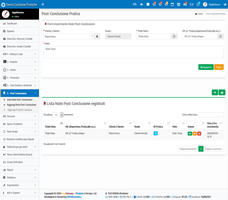The height and width of the screenshot is (200, 228).
Task: Click the orange edit pencil icon in row
Action: (194, 133)
